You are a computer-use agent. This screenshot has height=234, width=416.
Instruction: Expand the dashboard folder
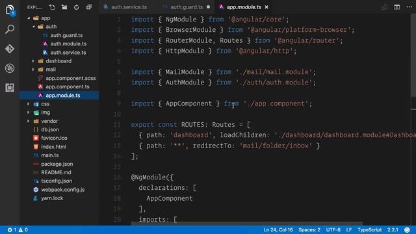tap(33, 61)
